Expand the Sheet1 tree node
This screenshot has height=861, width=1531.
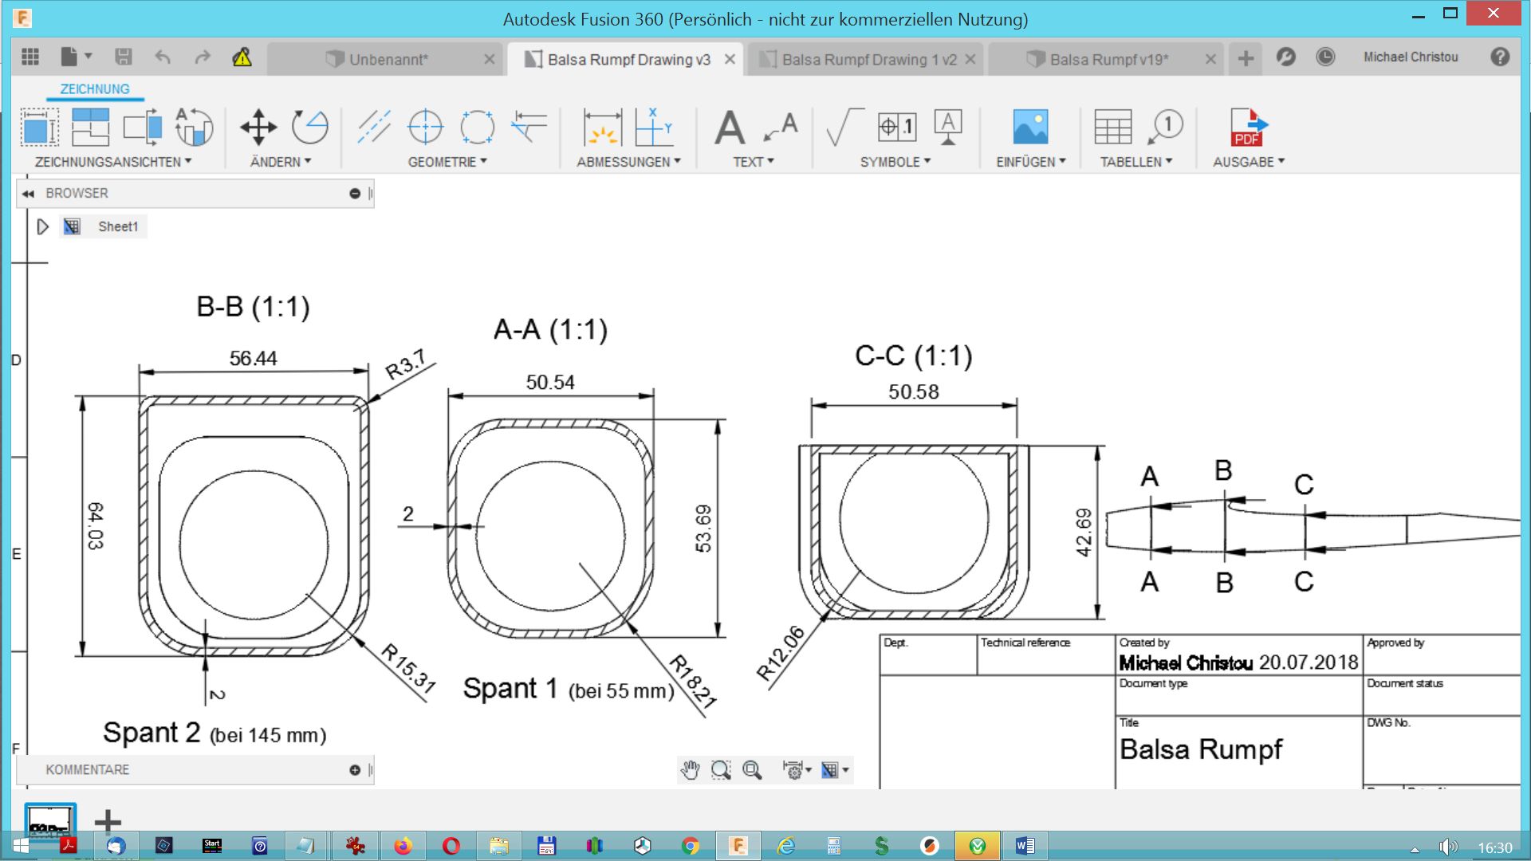point(43,226)
